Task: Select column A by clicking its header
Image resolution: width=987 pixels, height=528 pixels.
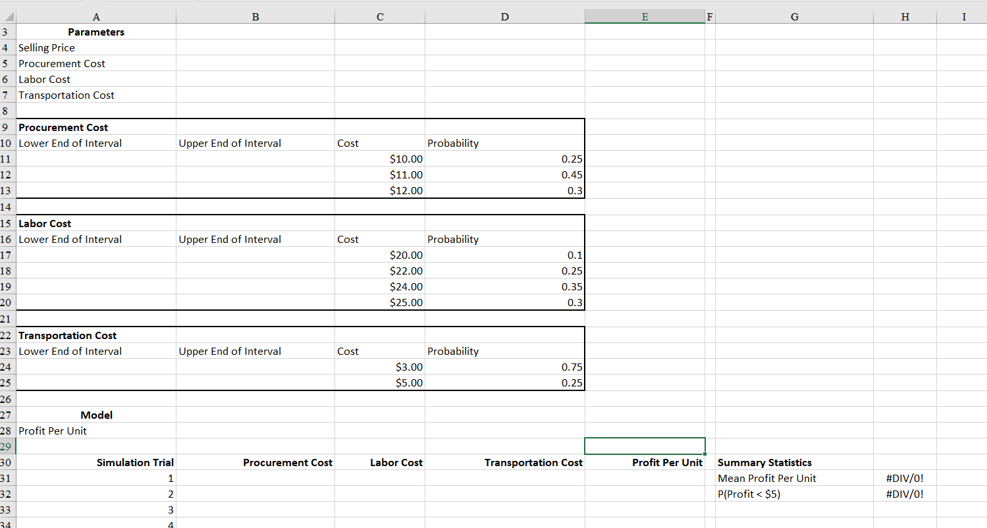Action: click(x=96, y=16)
